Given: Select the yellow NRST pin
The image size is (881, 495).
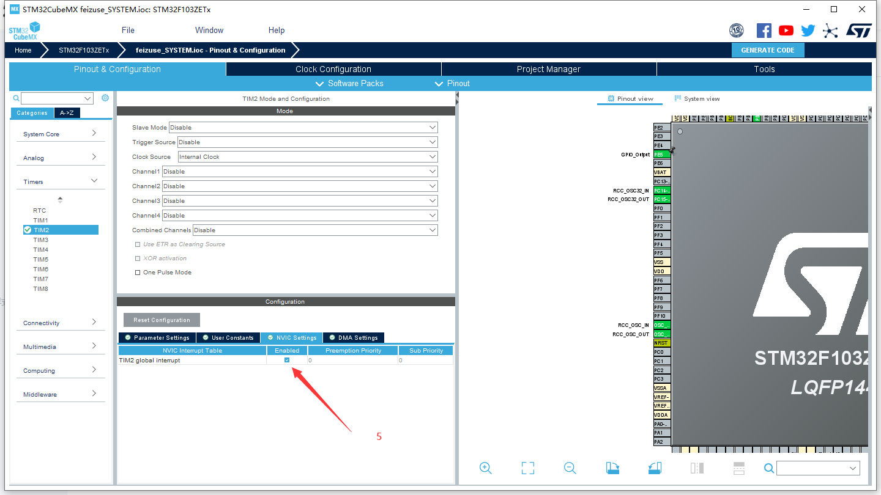Looking at the screenshot, I should (662, 343).
